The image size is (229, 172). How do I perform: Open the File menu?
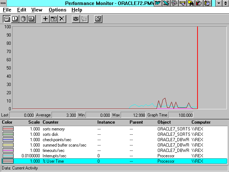(x=7, y=10)
